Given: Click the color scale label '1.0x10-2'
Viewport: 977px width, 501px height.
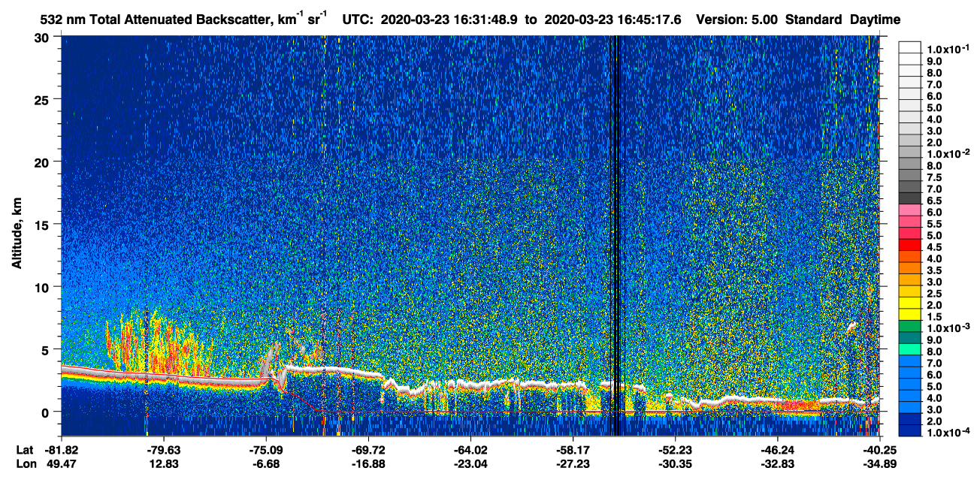Looking at the screenshot, I should pyautogui.click(x=948, y=153).
